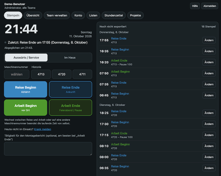Click the 'Abgeglichen um 21:43.' sync note
Screen dimensions: 221x176
(x=18, y=48)
